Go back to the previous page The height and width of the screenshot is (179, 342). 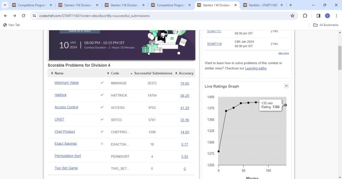pyautogui.click(x=6, y=16)
